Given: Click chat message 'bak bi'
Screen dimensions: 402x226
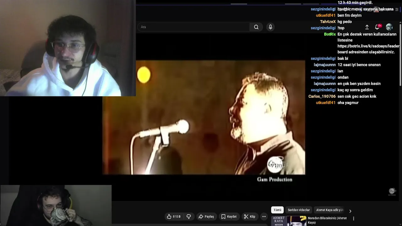Looking at the screenshot, I should coord(343,58).
